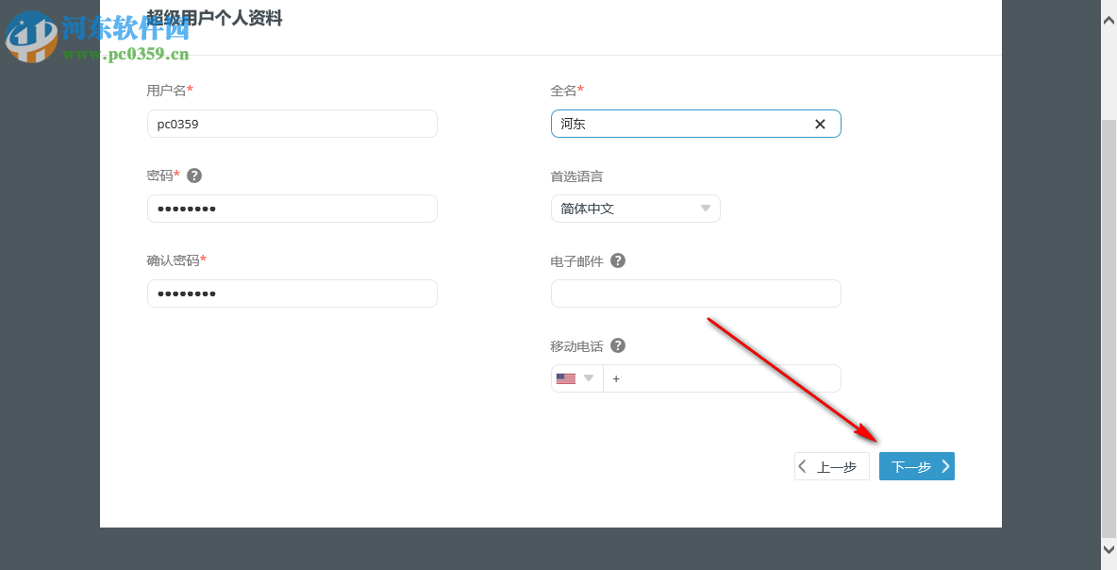The image size is (1117, 570).
Task: Click the www.pc0359.cn link text
Action: coord(126,54)
